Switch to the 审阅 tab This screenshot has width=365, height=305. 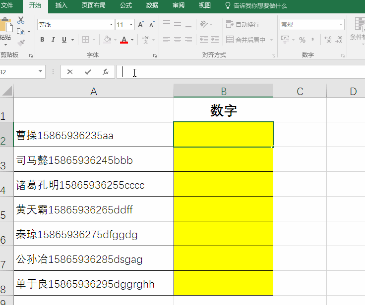point(179,5)
